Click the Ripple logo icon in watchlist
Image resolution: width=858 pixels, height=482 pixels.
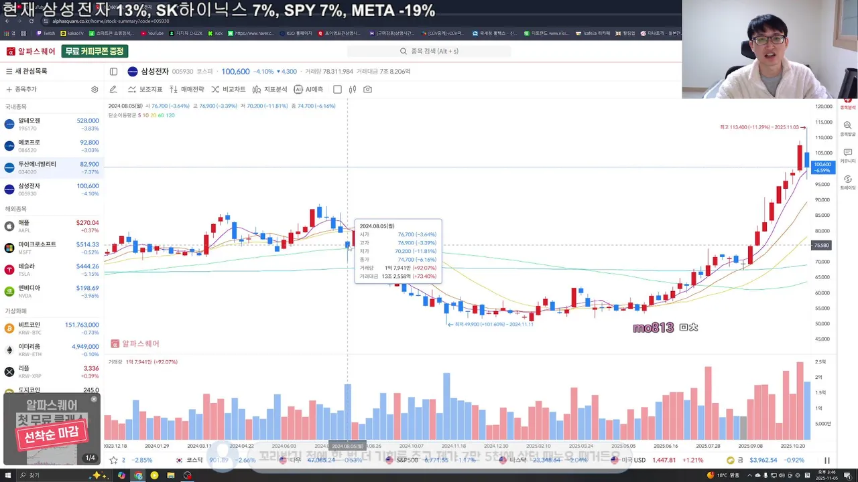pyautogui.click(x=9, y=372)
